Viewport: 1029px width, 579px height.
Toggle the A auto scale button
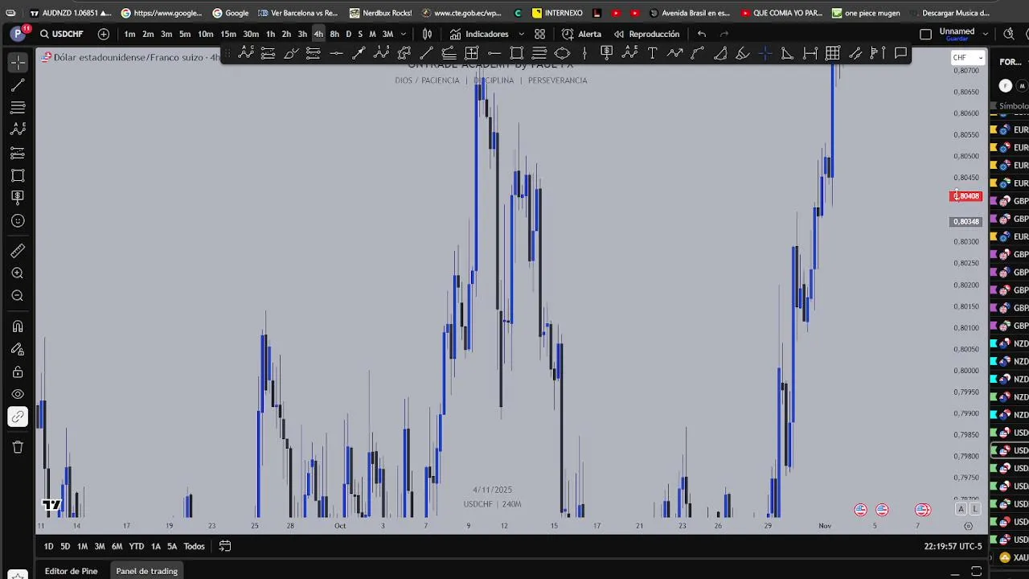(x=961, y=509)
